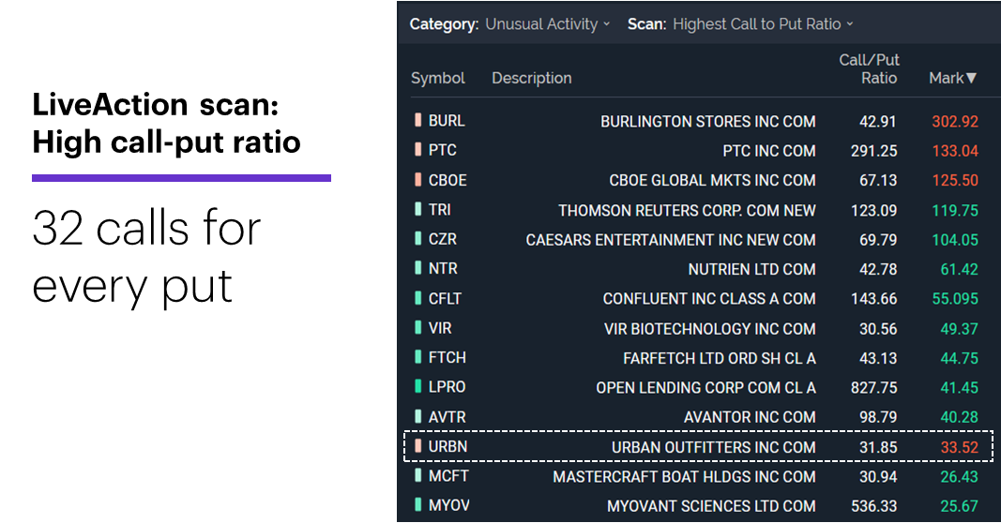The height and width of the screenshot is (523, 1001).
Task: Select the PTC symbol
Action: coord(443,150)
